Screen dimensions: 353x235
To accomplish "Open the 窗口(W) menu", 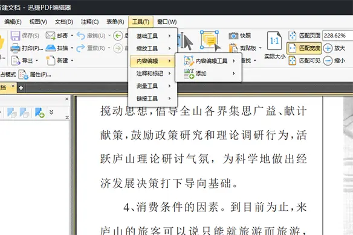I will 167,22.
